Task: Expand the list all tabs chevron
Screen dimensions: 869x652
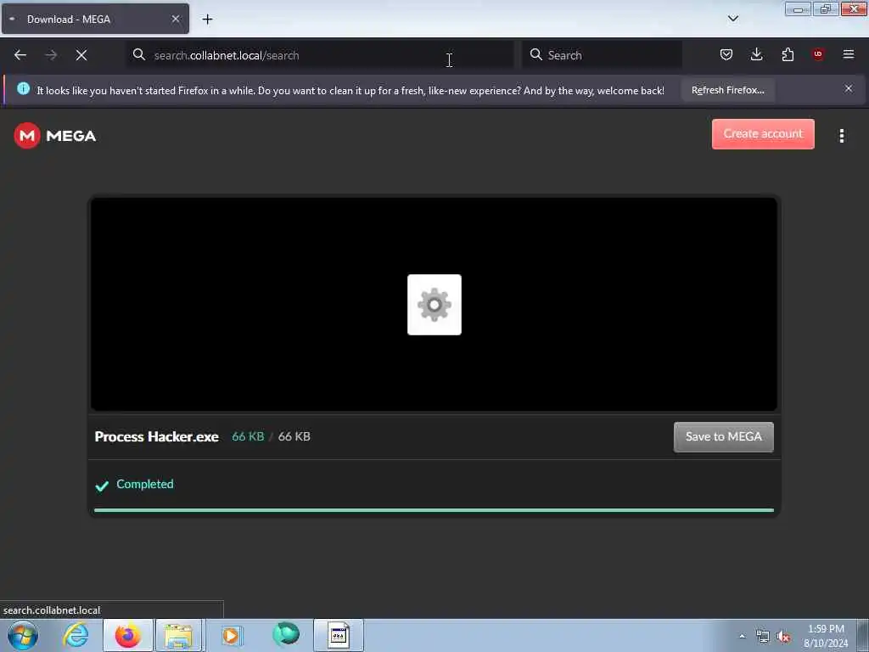Action: pos(733,19)
